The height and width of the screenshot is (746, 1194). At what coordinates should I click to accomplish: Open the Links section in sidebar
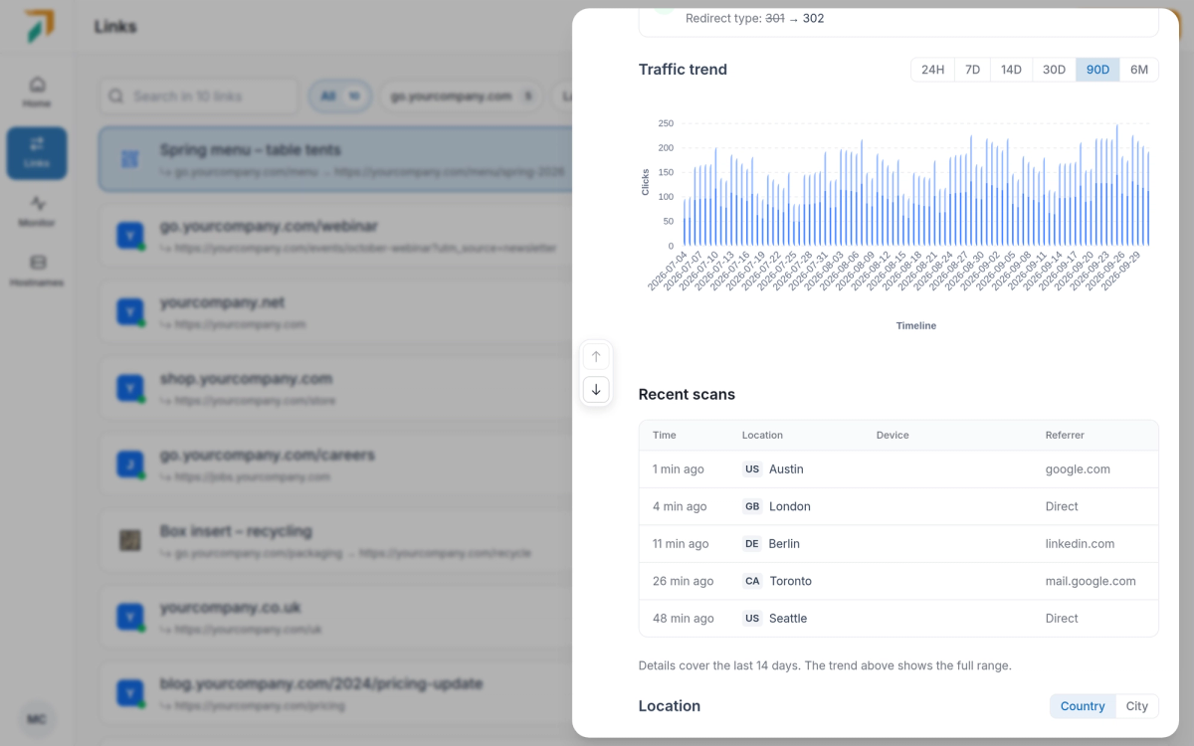pos(37,152)
